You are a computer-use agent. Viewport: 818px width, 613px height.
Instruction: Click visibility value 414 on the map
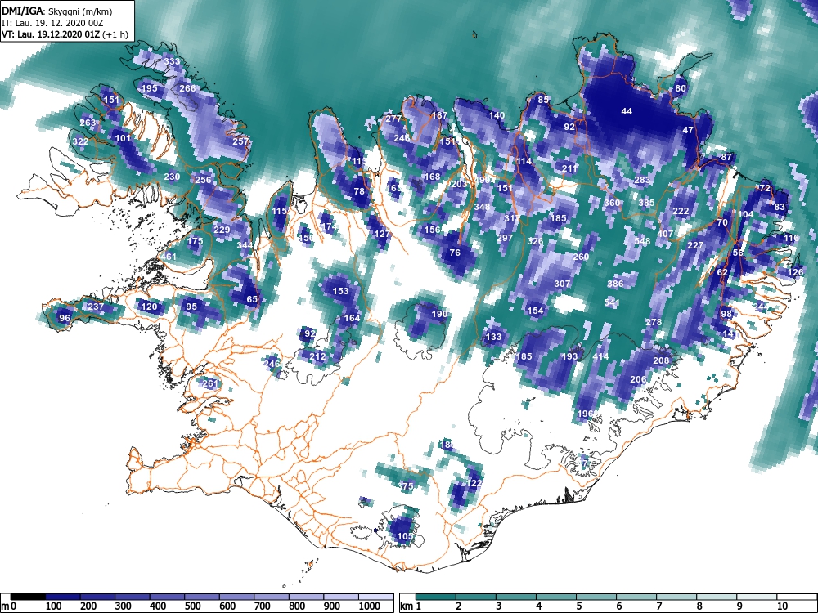pos(600,356)
